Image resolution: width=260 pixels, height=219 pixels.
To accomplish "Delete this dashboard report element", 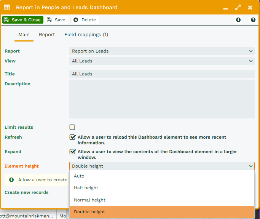I will pos(85,20).
